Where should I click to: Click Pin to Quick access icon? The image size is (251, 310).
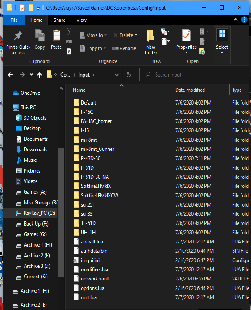click(18, 36)
